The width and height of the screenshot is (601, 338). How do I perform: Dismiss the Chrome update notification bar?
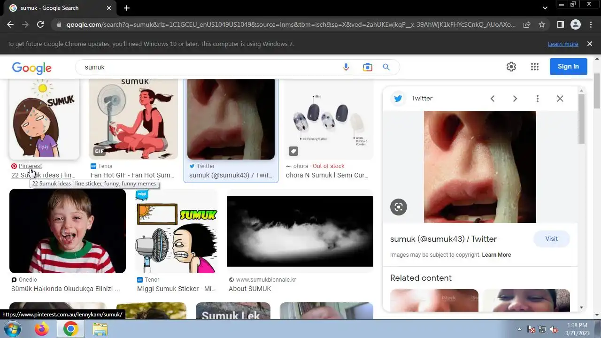pos(590,44)
